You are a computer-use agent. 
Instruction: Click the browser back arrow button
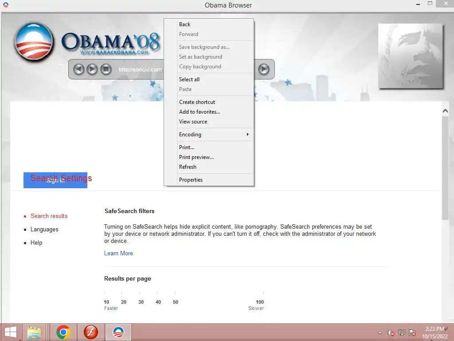79,69
